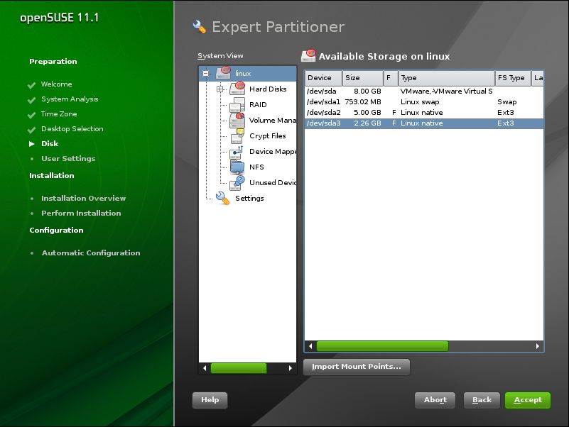This screenshot has width=569, height=427.
Task: Click the Settings wrench icon in tree
Action: coord(223,199)
